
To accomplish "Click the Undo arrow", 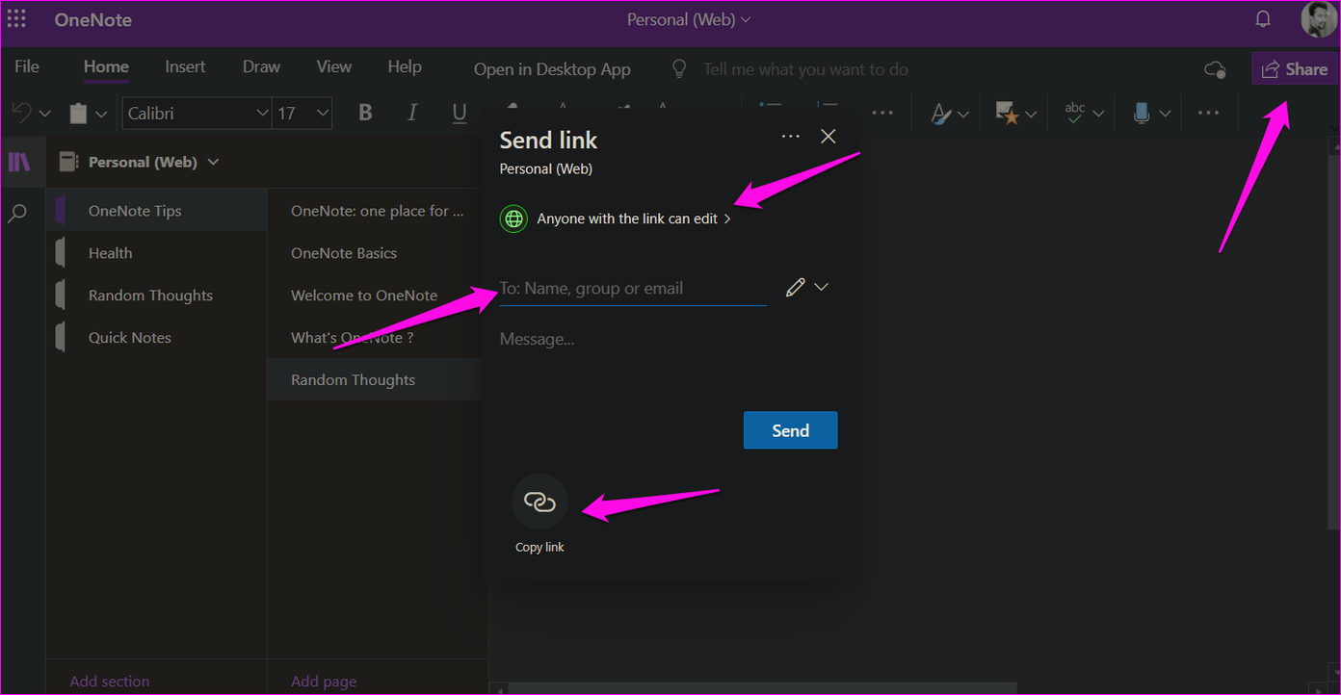I will (21, 114).
